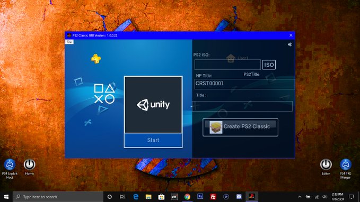Select the NP Title field CRST00001
This screenshot has width=360, height=202.
(x=244, y=84)
